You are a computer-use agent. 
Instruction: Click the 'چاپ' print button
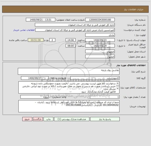tap(48, 119)
